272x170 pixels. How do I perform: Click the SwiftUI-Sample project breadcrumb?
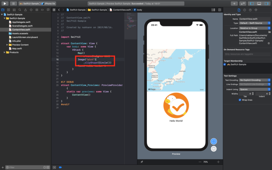[x=76, y=10]
